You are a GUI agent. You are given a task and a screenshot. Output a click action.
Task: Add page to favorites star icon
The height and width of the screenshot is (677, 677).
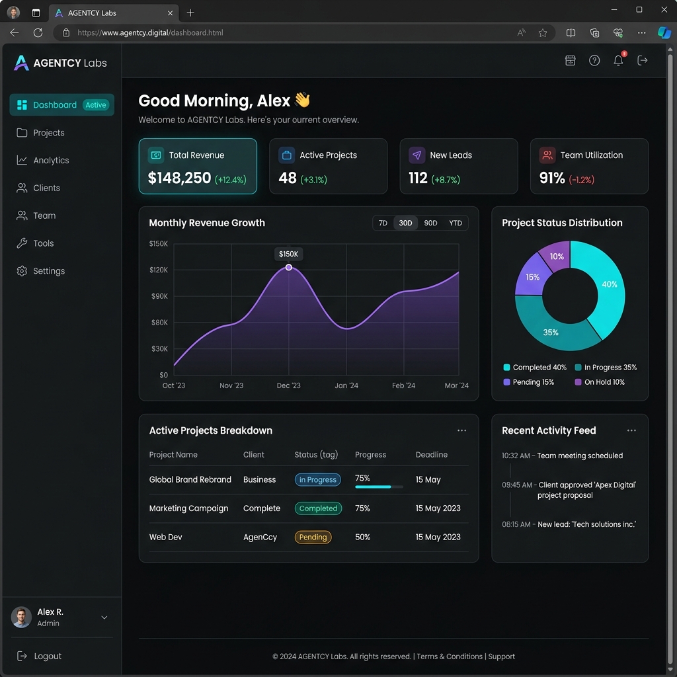[x=543, y=33]
